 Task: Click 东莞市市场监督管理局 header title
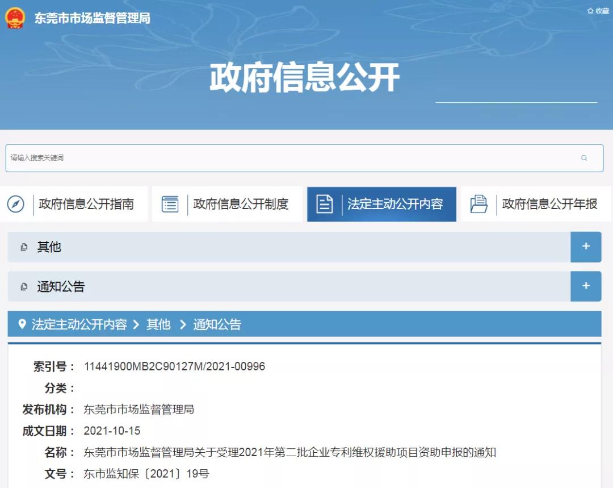93,18
